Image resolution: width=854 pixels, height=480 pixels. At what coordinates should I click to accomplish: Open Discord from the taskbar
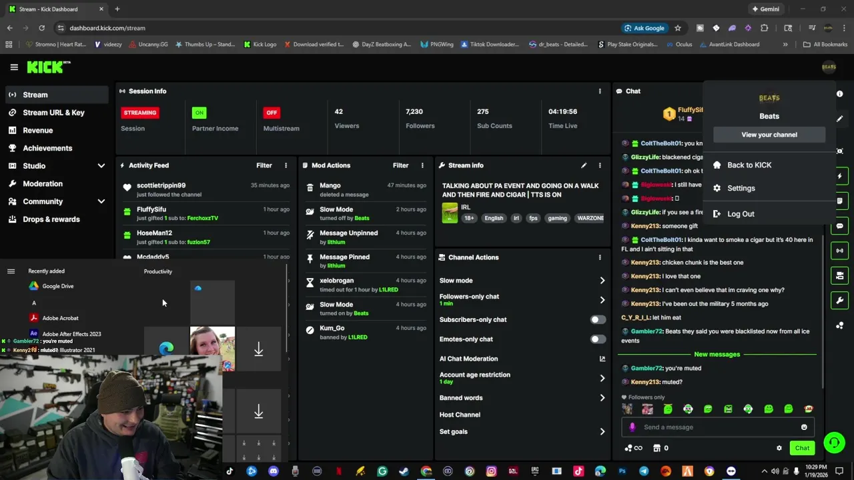click(273, 471)
